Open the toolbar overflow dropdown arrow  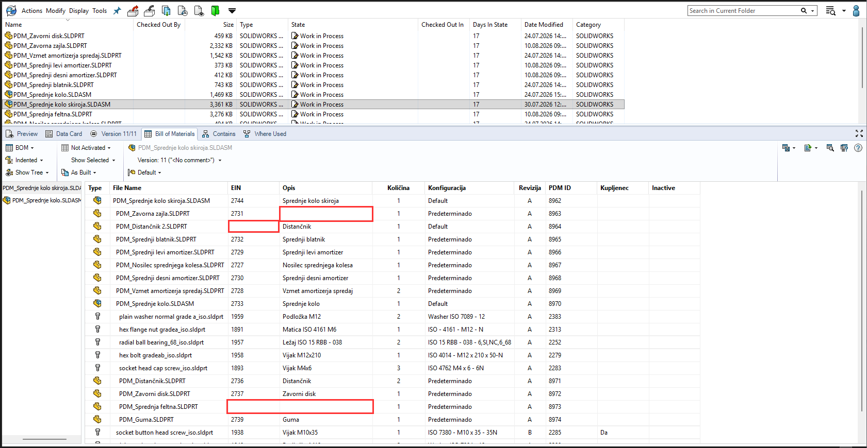pyautogui.click(x=232, y=10)
